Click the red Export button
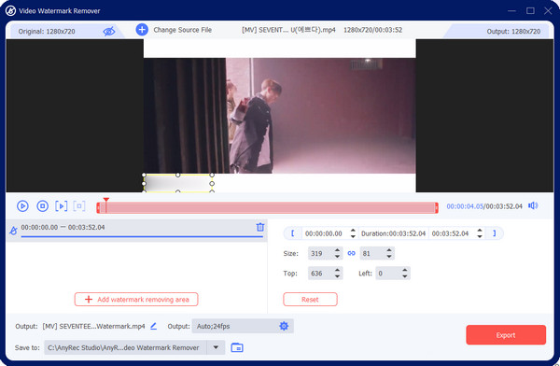Image resolution: width=560 pixels, height=366 pixels. click(x=506, y=335)
